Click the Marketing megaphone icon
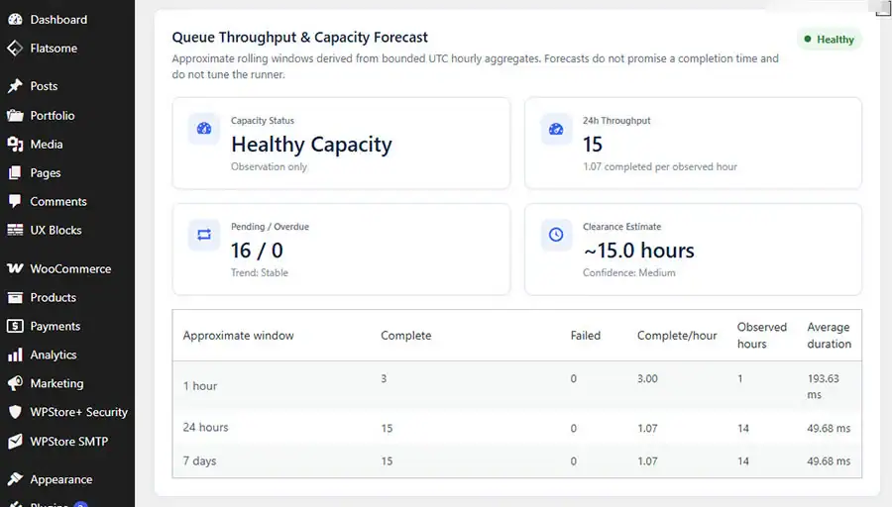The image size is (892, 507). 15,383
